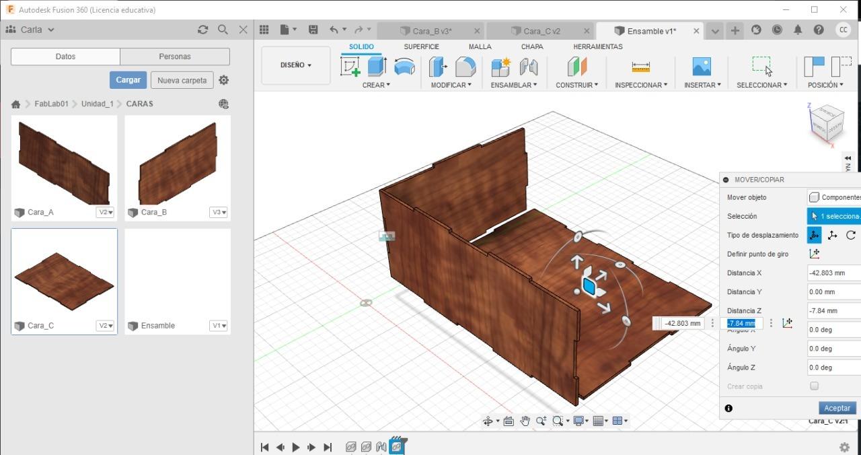Select the Revolve tool icon

[404, 67]
